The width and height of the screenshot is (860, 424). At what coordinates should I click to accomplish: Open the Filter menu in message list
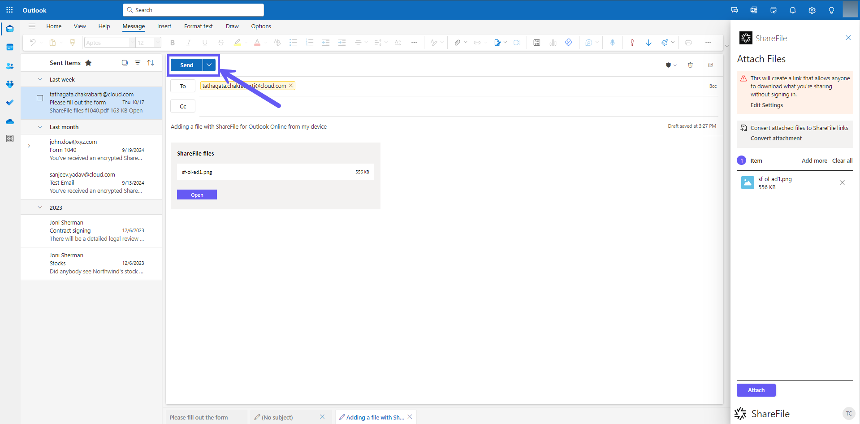[x=138, y=63]
